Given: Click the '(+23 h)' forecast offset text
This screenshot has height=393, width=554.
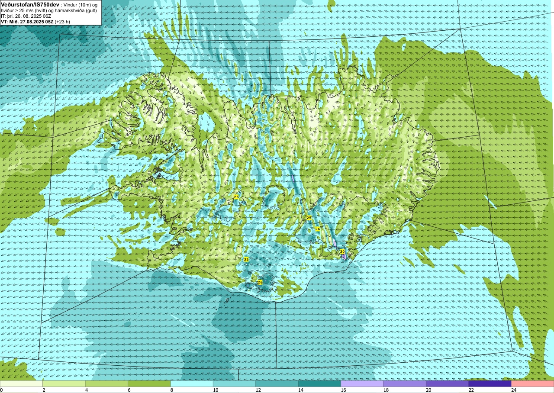Looking at the screenshot, I should point(62,22).
